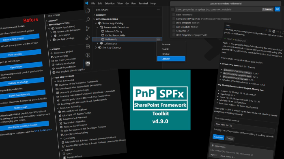Screen dimensions: 284x159
Task: Check the Sequence property option
Action: click(174, 31)
